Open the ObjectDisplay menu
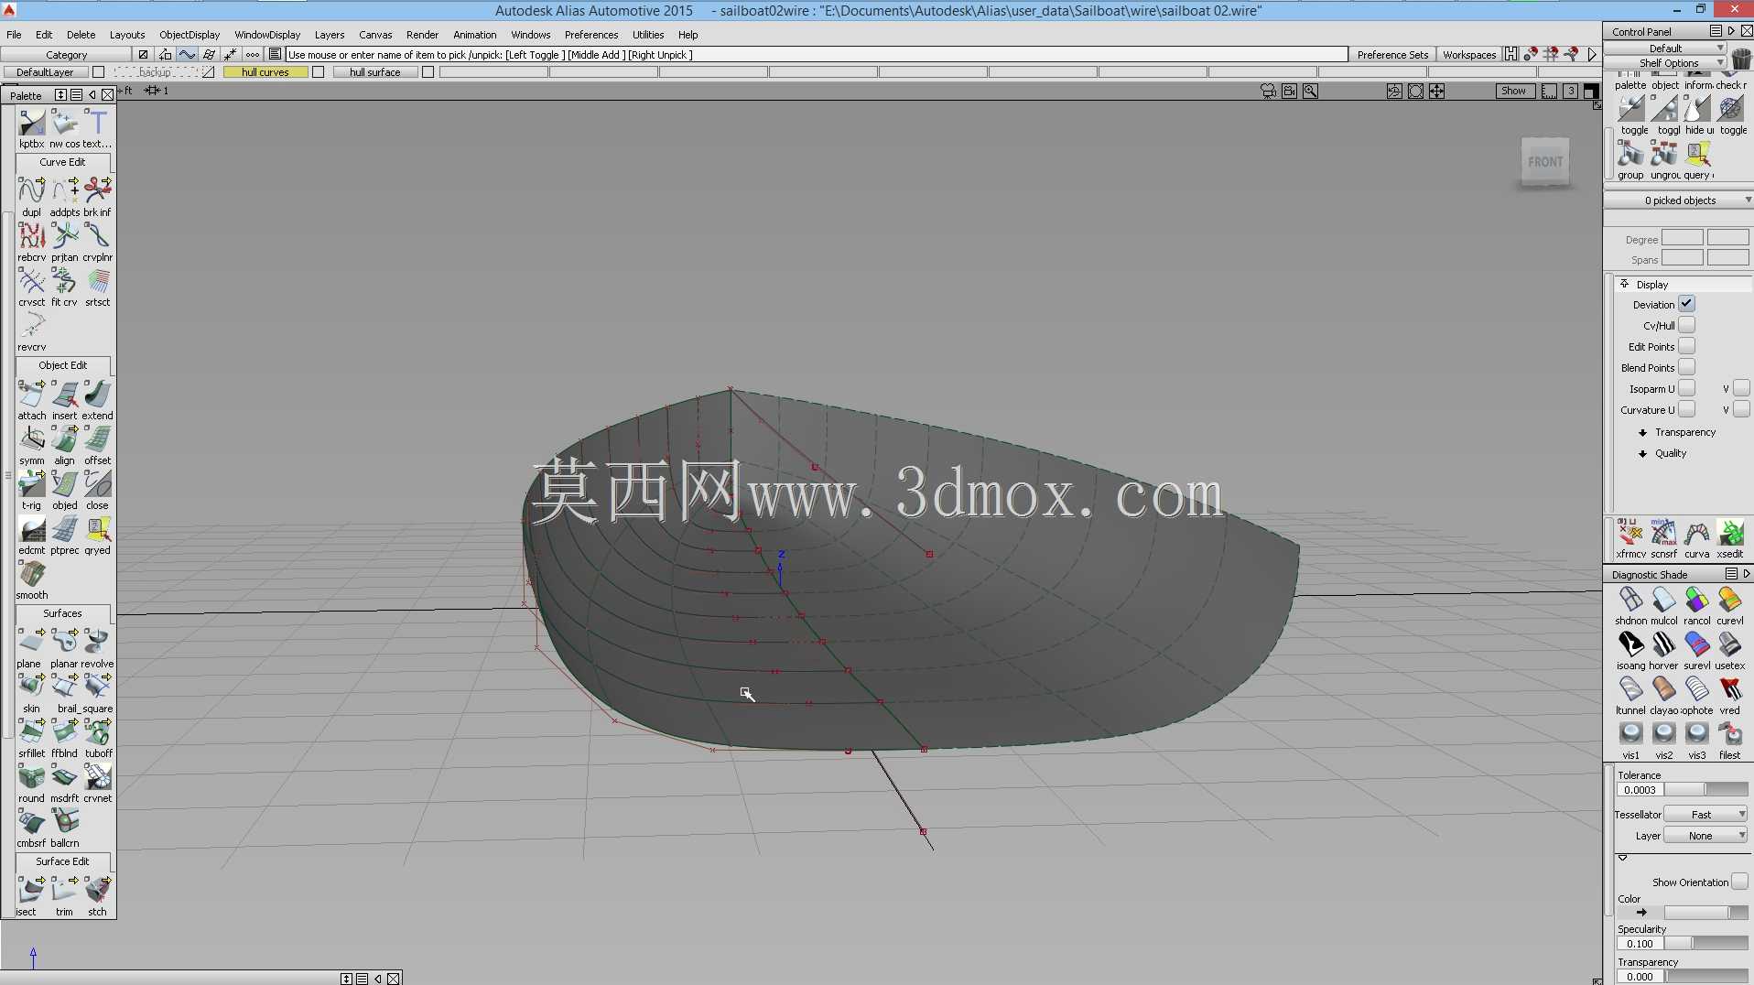Viewport: 1754px width, 985px height. click(189, 35)
